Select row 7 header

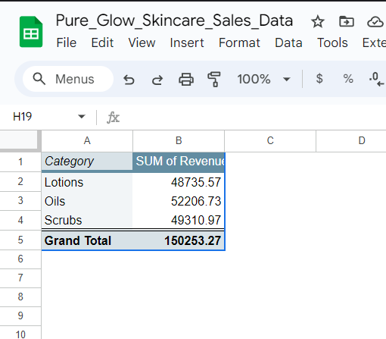coord(20,278)
